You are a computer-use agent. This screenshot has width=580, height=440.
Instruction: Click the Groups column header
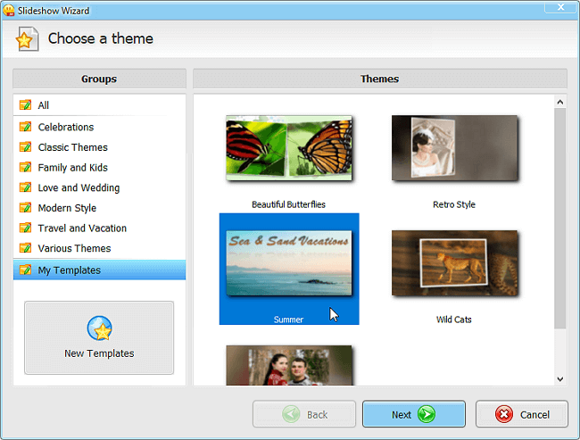99,79
